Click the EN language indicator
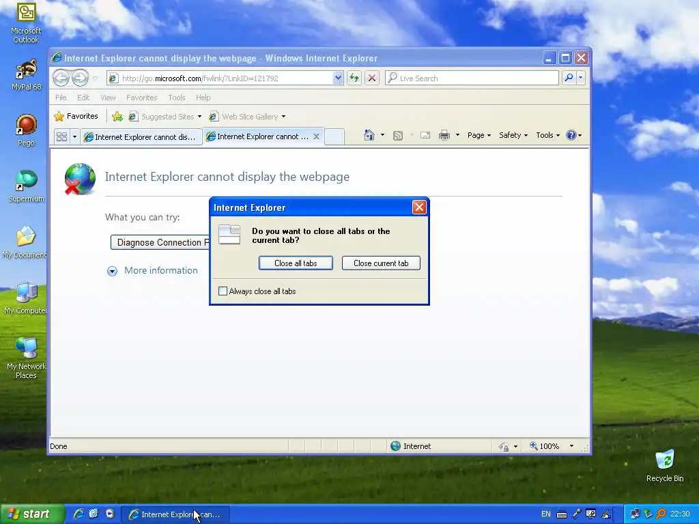This screenshot has width=699, height=524. point(545,514)
